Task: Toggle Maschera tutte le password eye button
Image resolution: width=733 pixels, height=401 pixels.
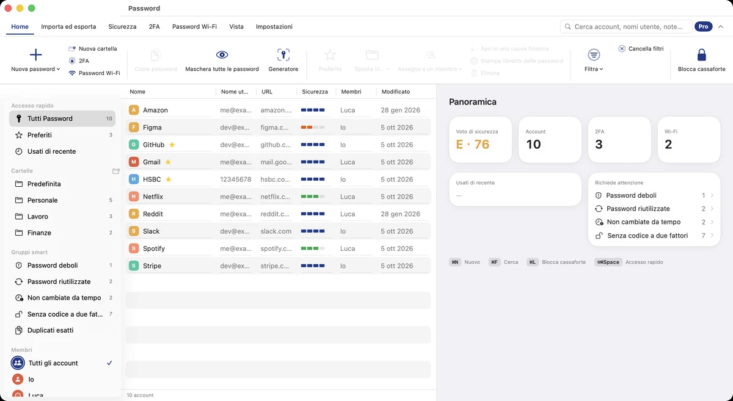Action: pos(222,60)
